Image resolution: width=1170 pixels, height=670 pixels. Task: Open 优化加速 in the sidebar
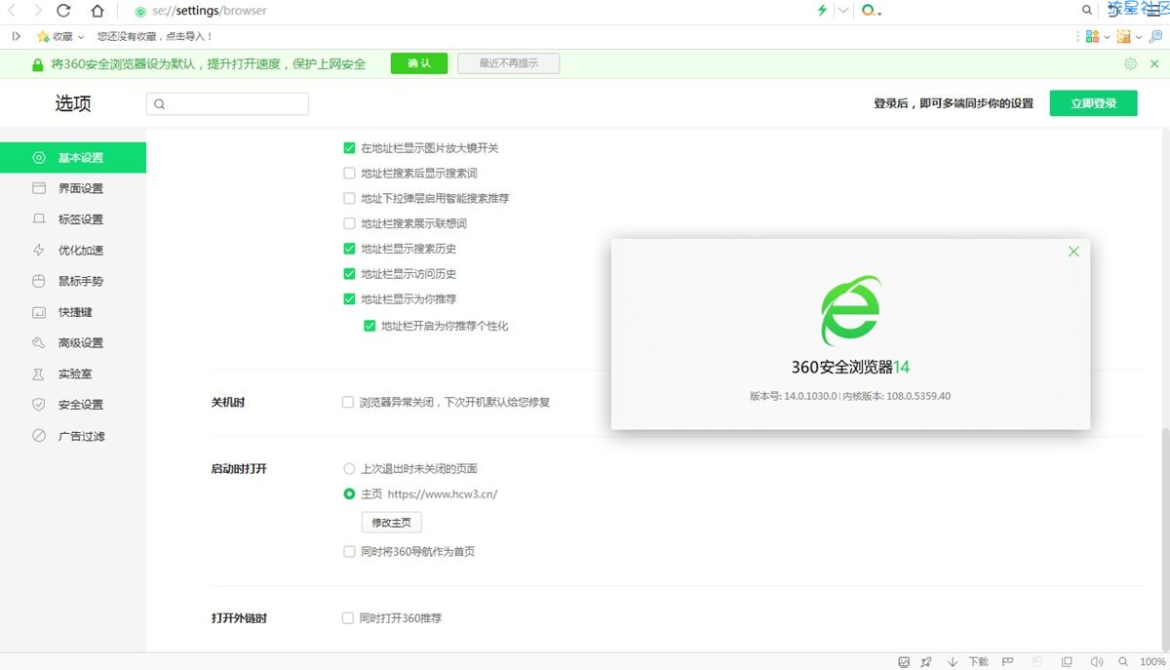click(73, 251)
